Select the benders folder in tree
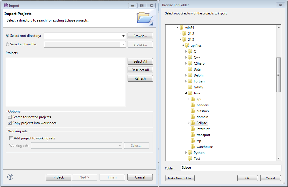Viewport: 288px width, 187px height. pos(202,105)
